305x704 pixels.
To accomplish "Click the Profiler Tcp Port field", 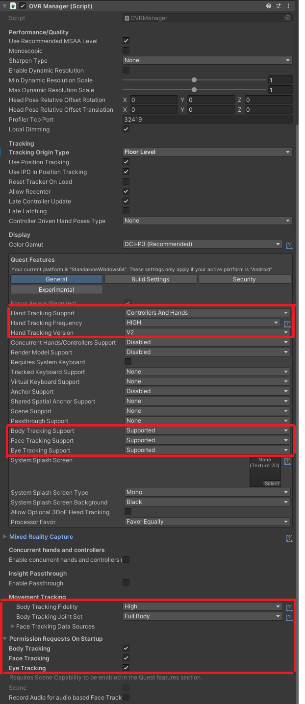I will coord(207,120).
